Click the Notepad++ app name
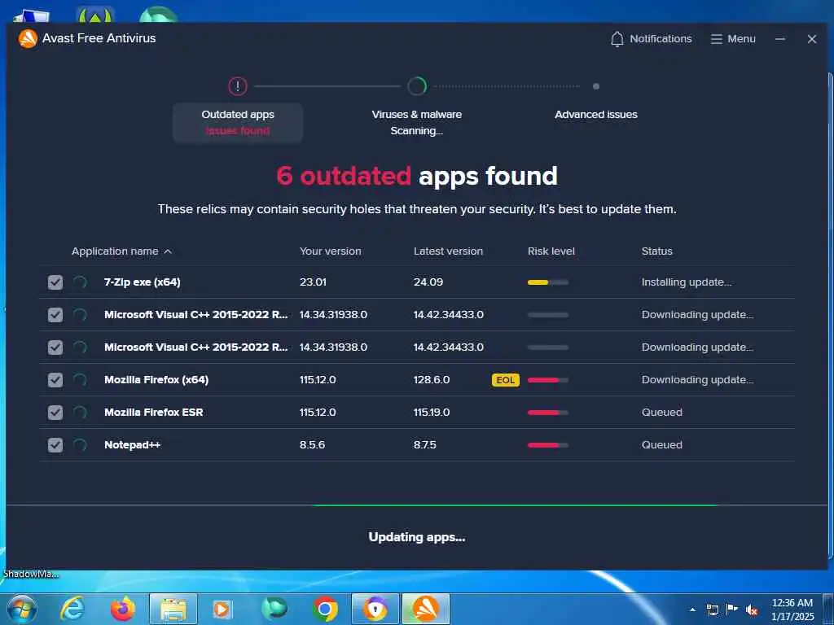Screen dimensions: 834x625 (133, 445)
